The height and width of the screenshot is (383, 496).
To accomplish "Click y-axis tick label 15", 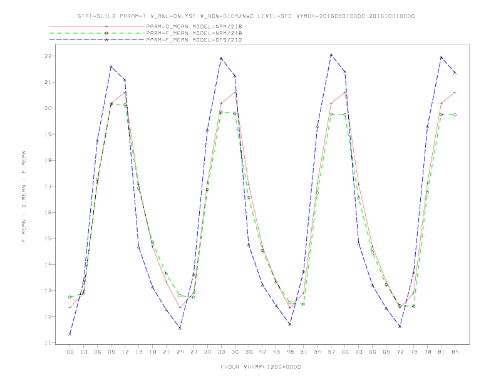I will 48,238.
